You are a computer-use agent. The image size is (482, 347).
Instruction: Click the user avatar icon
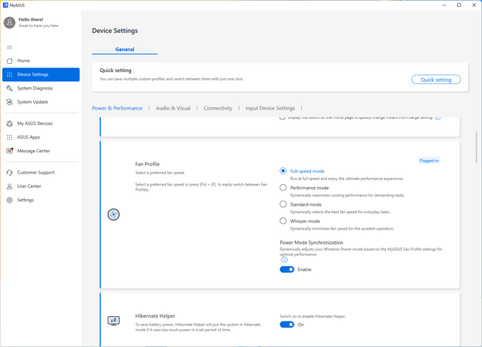(x=10, y=23)
